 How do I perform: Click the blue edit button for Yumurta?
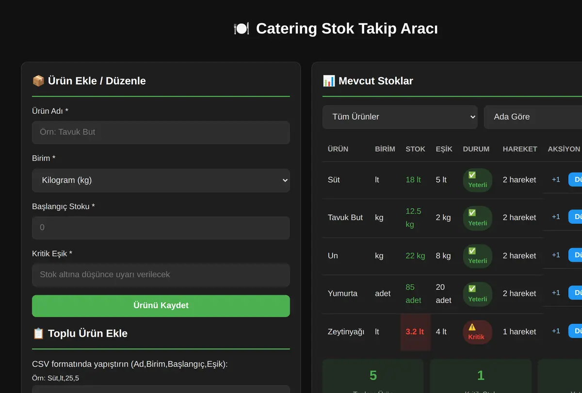[575, 293]
